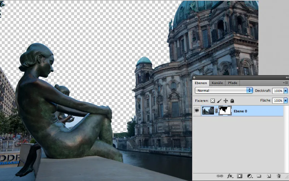Image resolution: width=289 pixels, height=181 pixels.
Task: Select the Ebene 0 layer mask thumbnail
Action: coord(225,111)
